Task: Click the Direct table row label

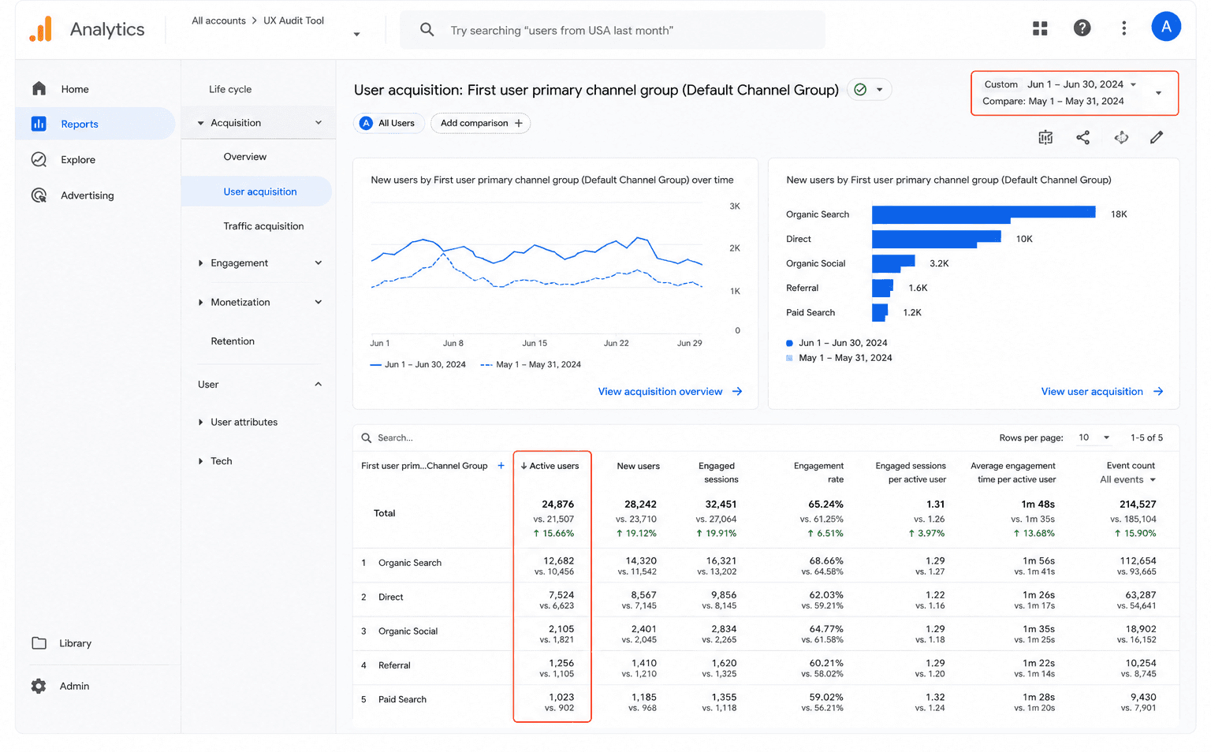Action: (x=390, y=598)
